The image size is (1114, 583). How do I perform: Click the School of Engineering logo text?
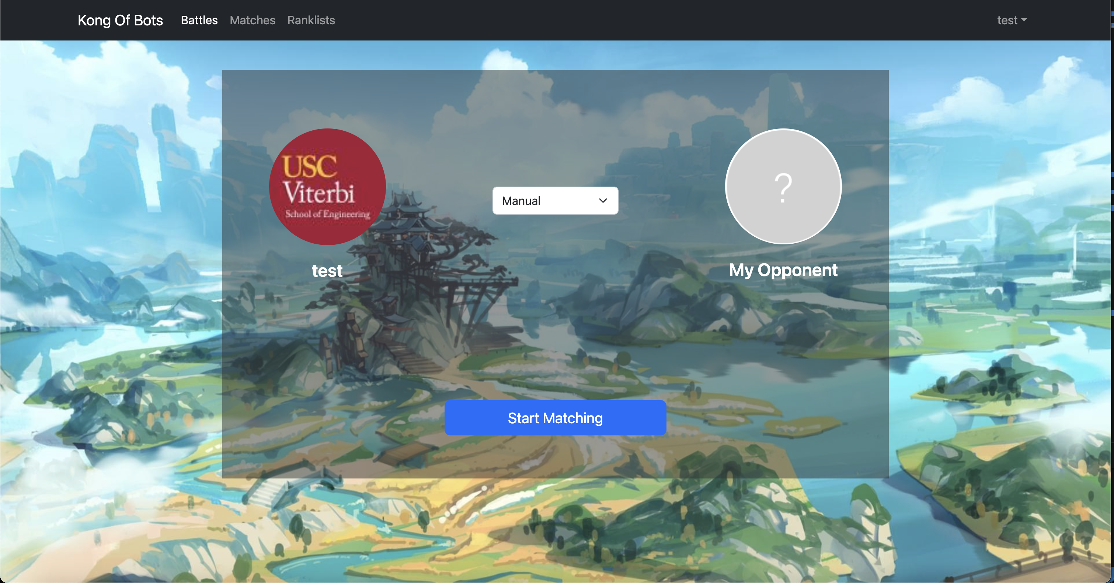click(327, 214)
